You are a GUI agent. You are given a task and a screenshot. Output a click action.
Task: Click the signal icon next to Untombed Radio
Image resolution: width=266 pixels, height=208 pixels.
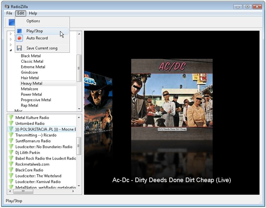click(11, 123)
